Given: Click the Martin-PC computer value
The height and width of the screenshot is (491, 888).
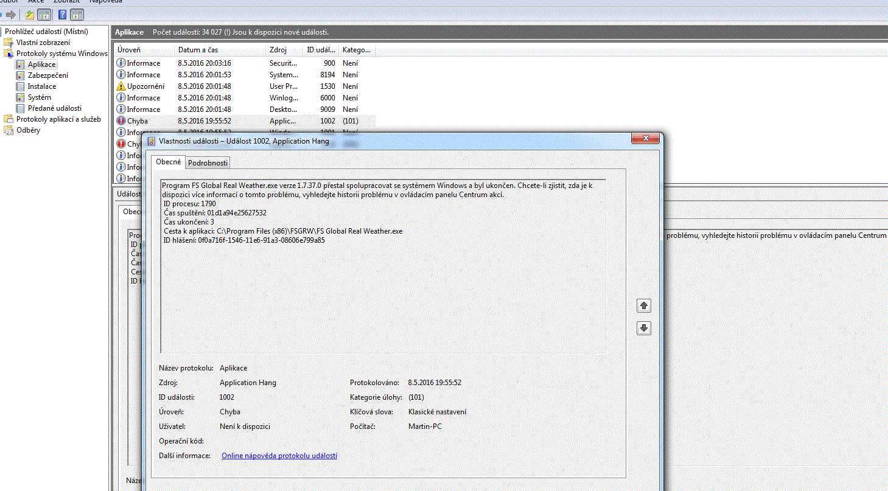Looking at the screenshot, I should point(425,427).
